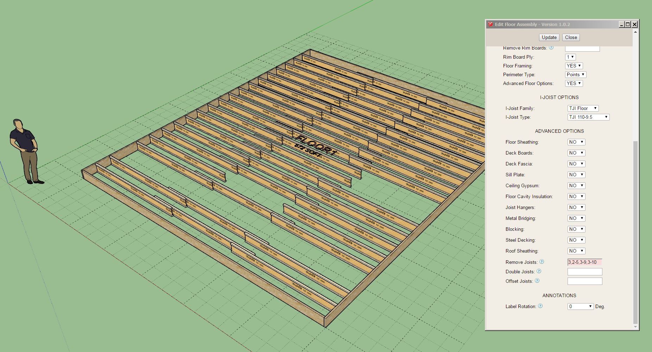Expand the Floor Sheathing dropdown
Image resolution: width=652 pixels, height=352 pixels.
click(x=576, y=142)
